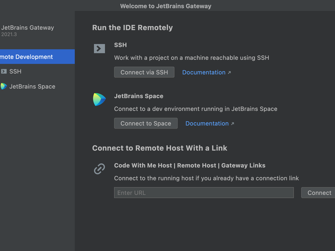Click the JetBrains Space logo in main panel
Viewport: 335px width, 251px height.
pos(99,99)
